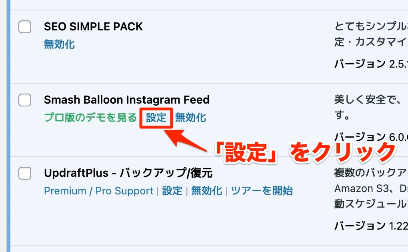Image resolution: width=408 pixels, height=252 pixels.
Task: Start the UpdraftPlus tour with ツアーを開始
Action: [262, 191]
